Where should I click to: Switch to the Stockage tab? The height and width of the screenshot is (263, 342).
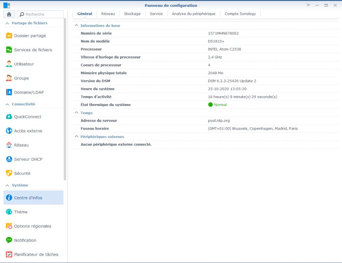point(132,14)
